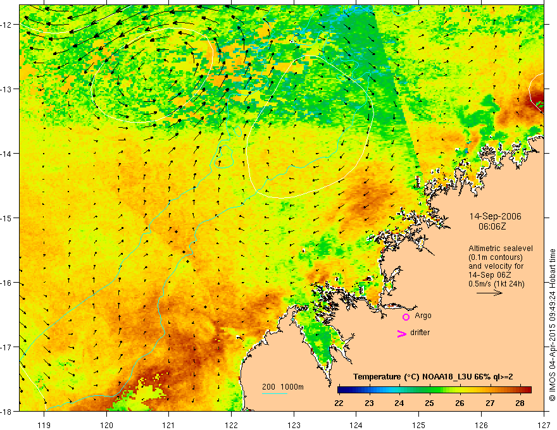Screen dimensions: 557x430
Task: Click colorbar tick label 23
Action: 370,403
